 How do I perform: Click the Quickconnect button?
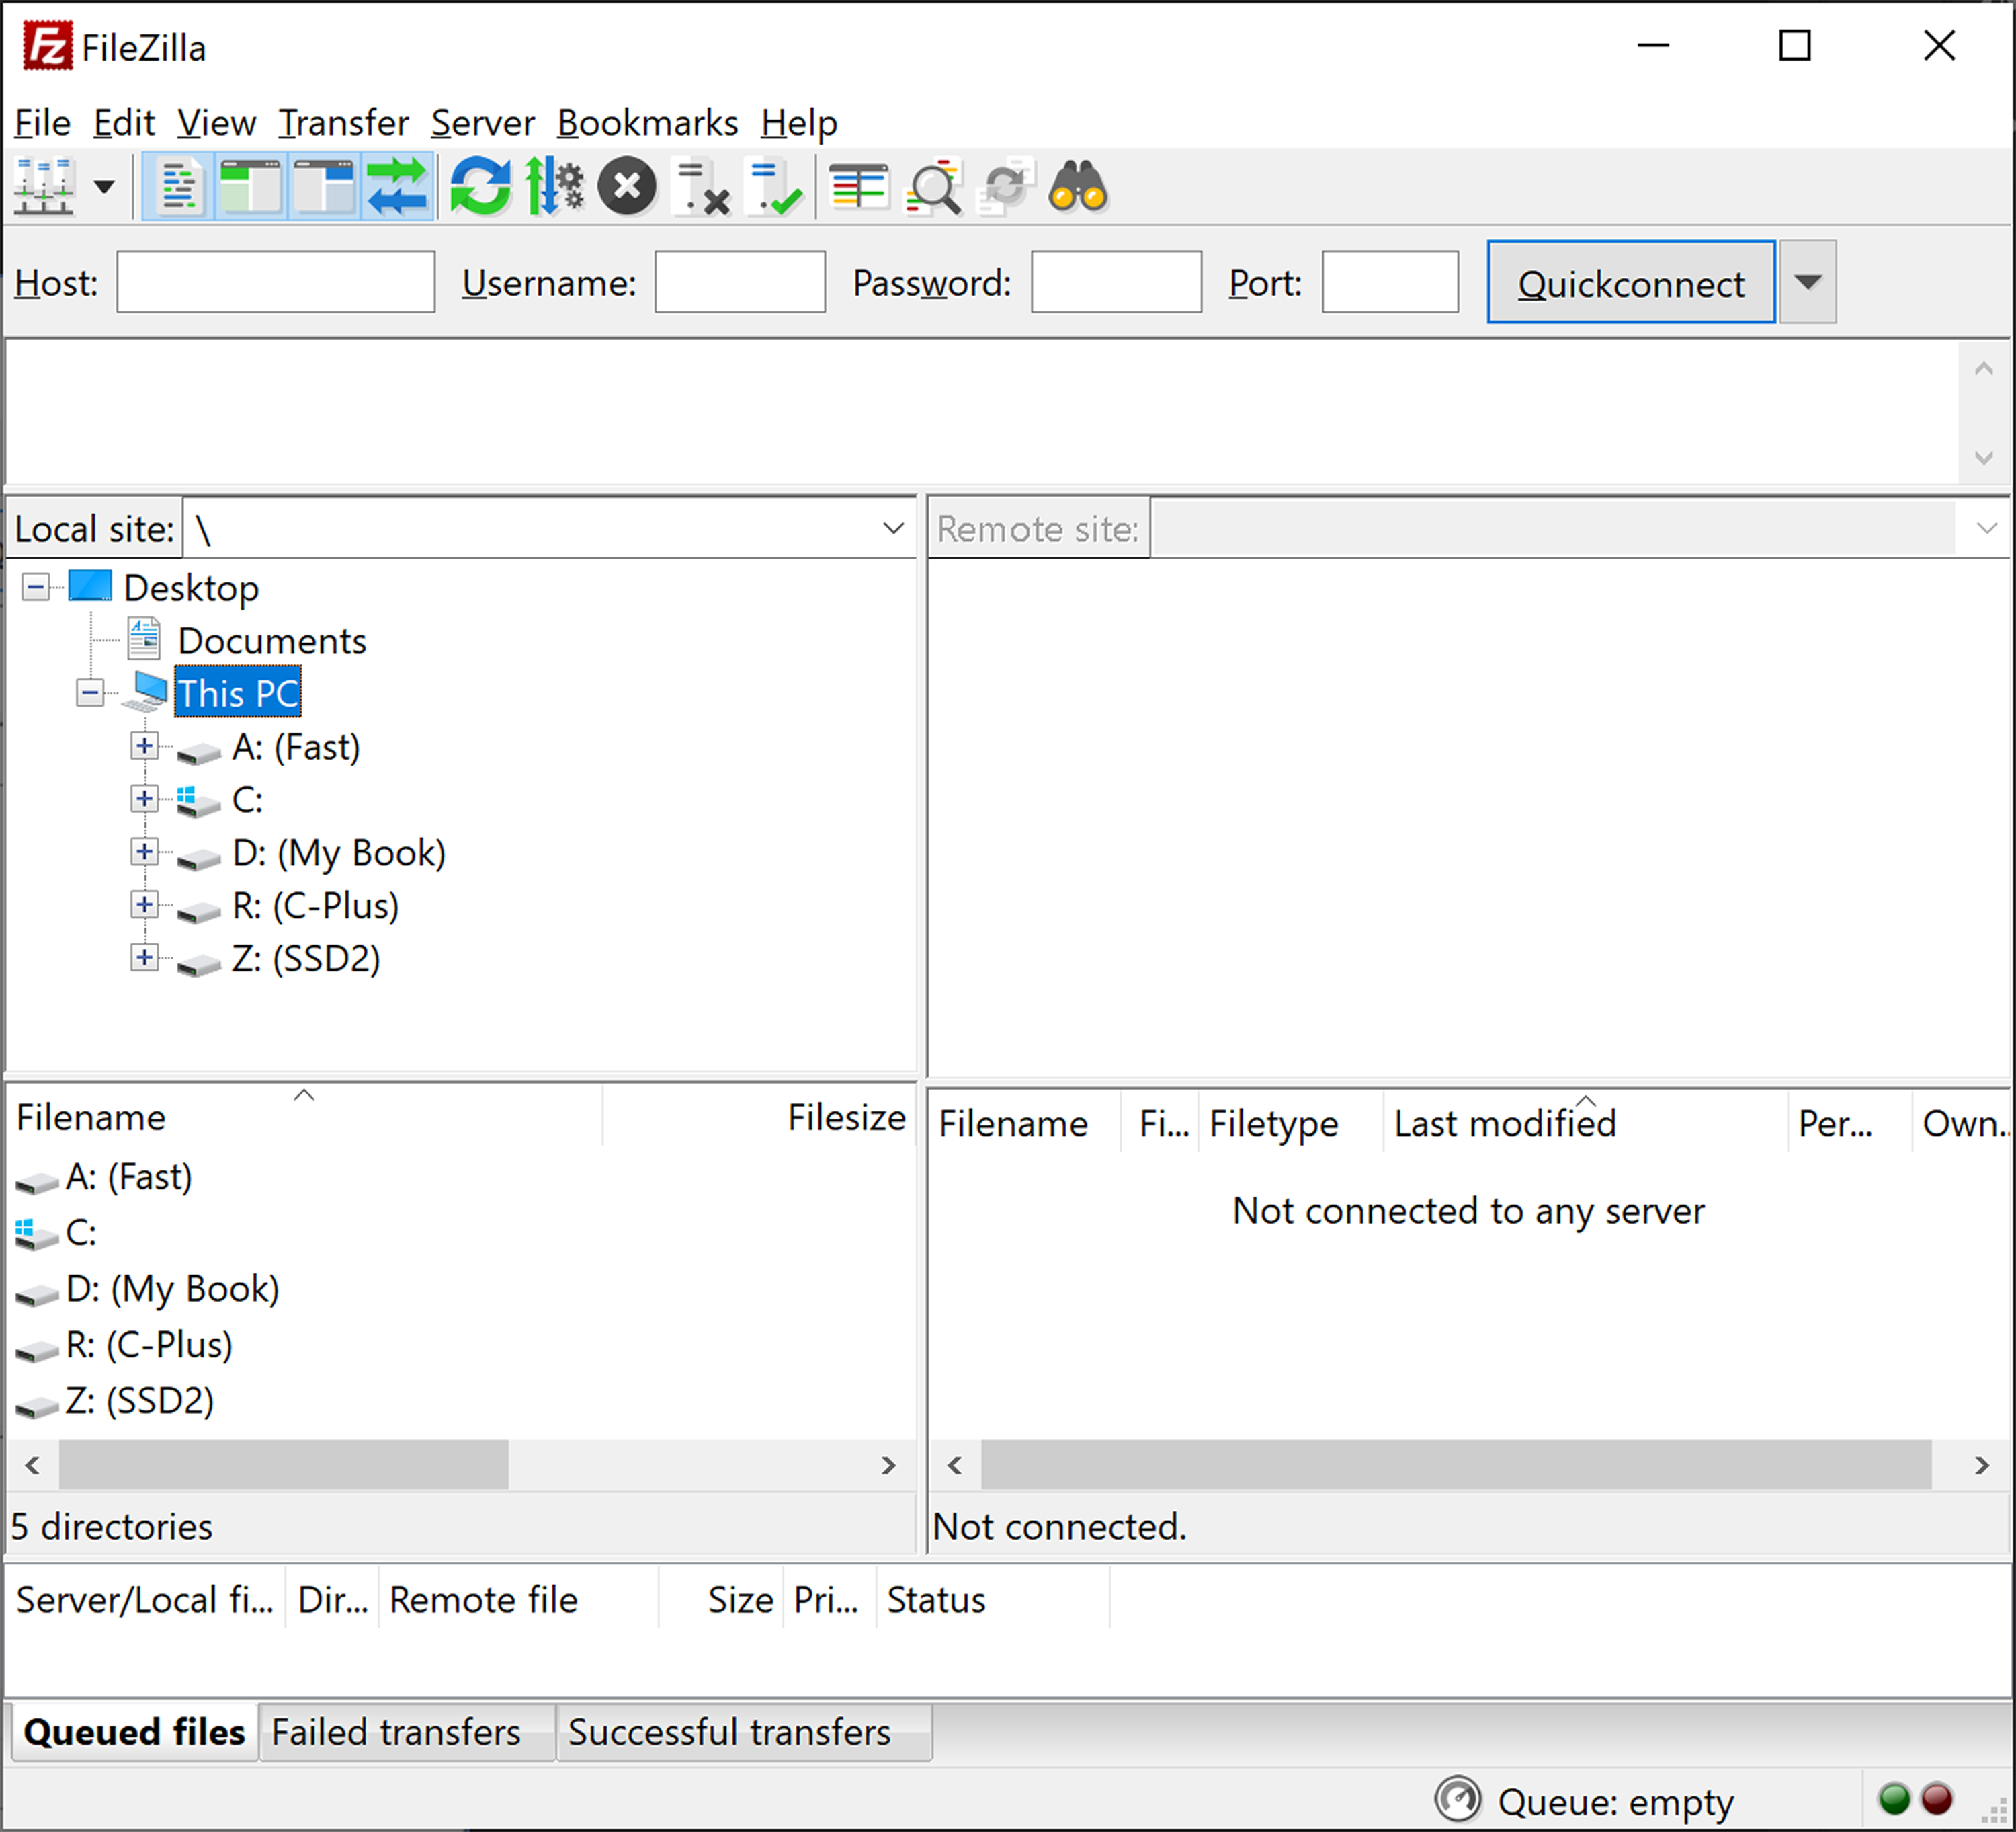(1629, 282)
